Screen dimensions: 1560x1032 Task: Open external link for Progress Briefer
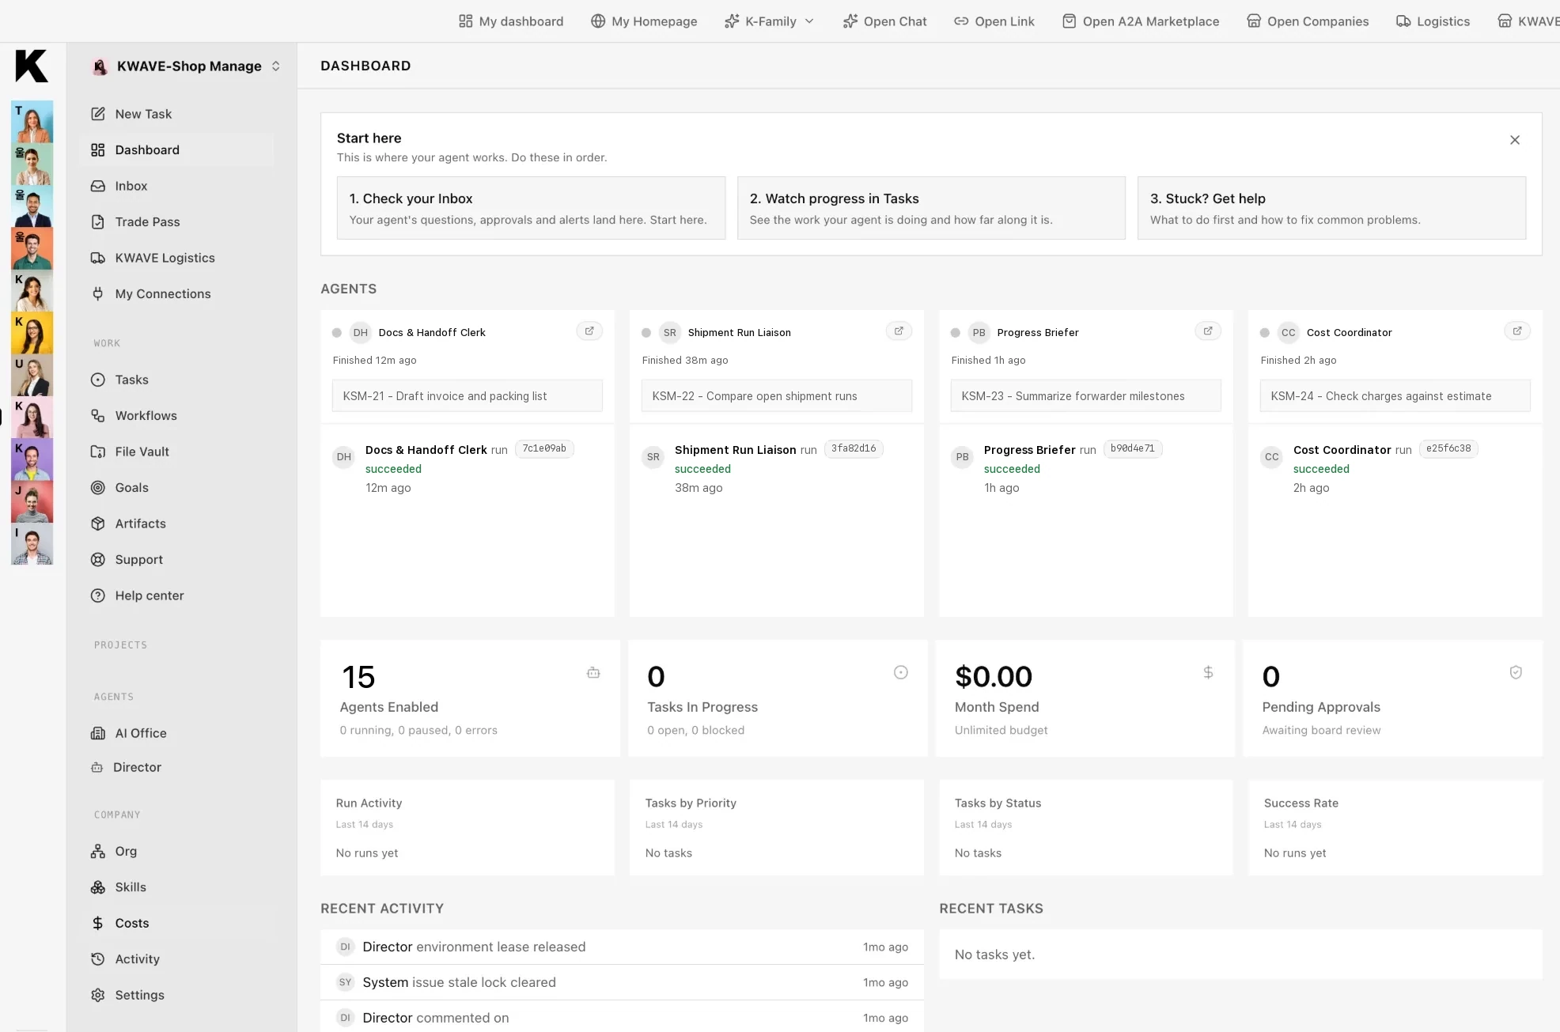pos(1208,331)
